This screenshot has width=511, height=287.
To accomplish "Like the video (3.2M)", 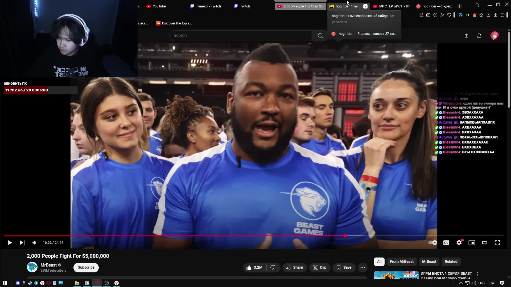I will pyautogui.click(x=254, y=268).
